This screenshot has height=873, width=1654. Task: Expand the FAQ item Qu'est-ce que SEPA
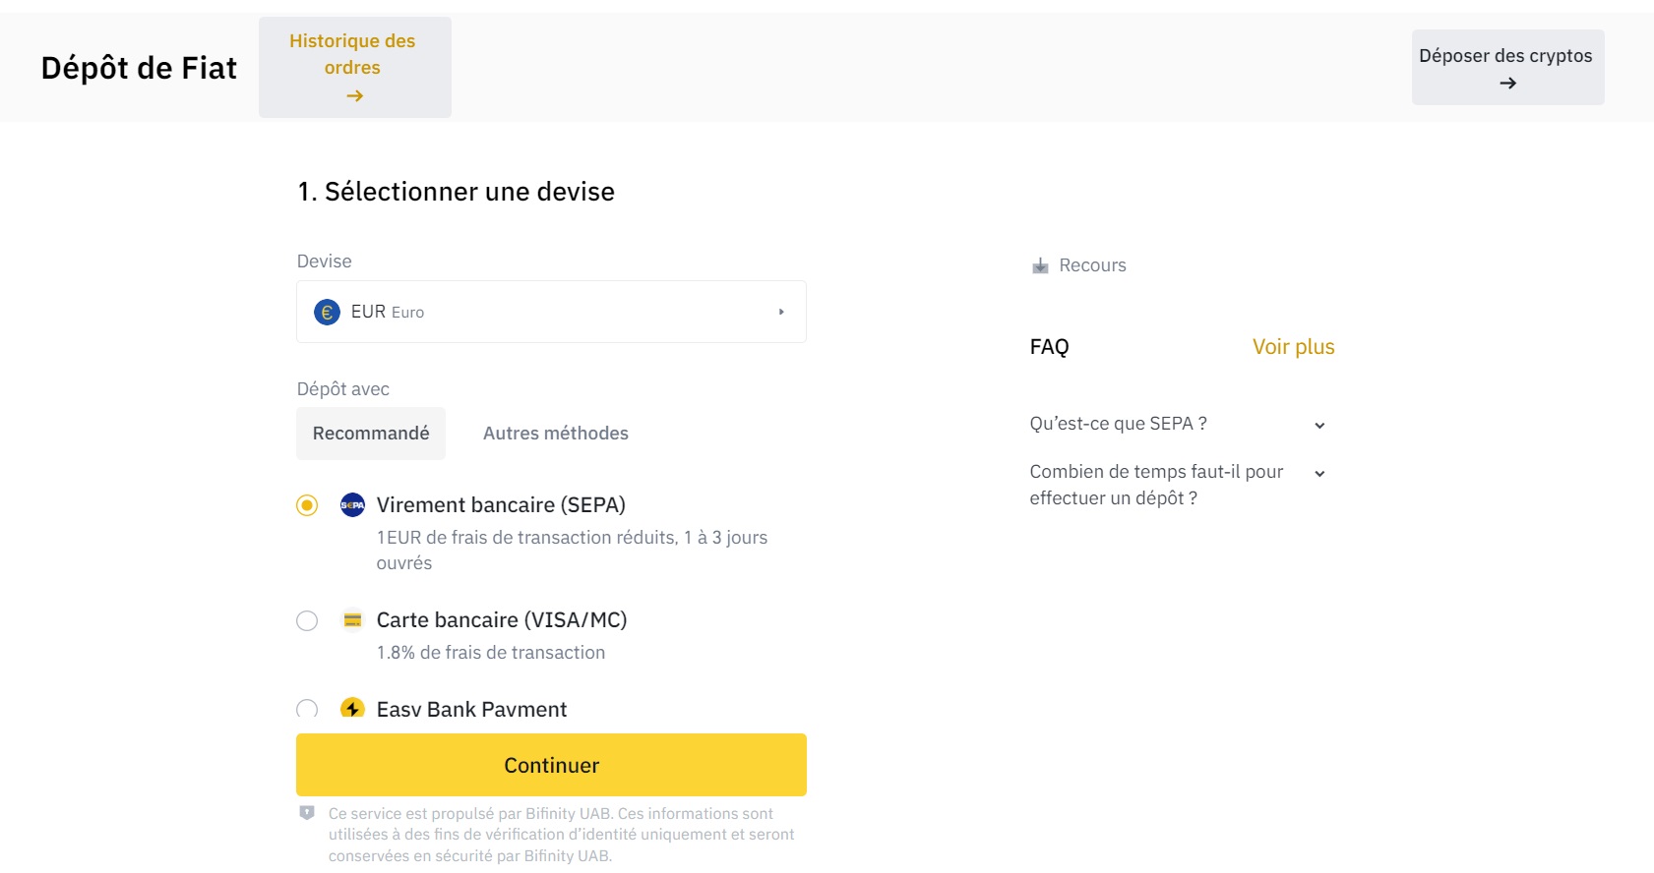coord(1319,424)
